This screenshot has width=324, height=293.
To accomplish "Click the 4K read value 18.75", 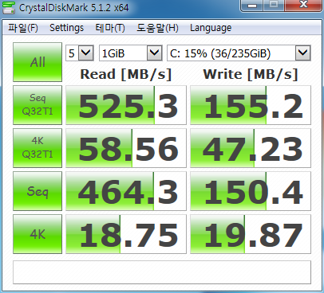I will coord(126,234).
